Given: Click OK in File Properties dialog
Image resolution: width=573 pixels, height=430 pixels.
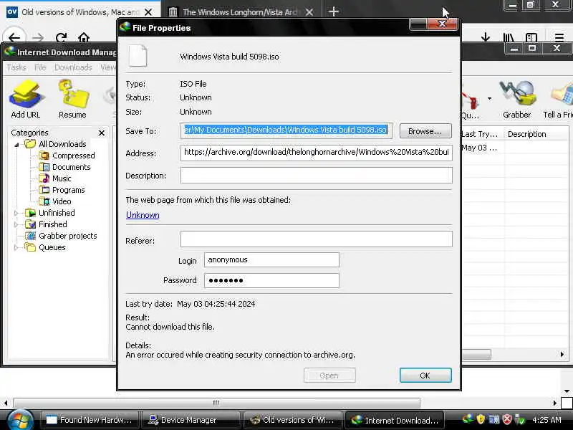Looking at the screenshot, I should coord(425,376).
